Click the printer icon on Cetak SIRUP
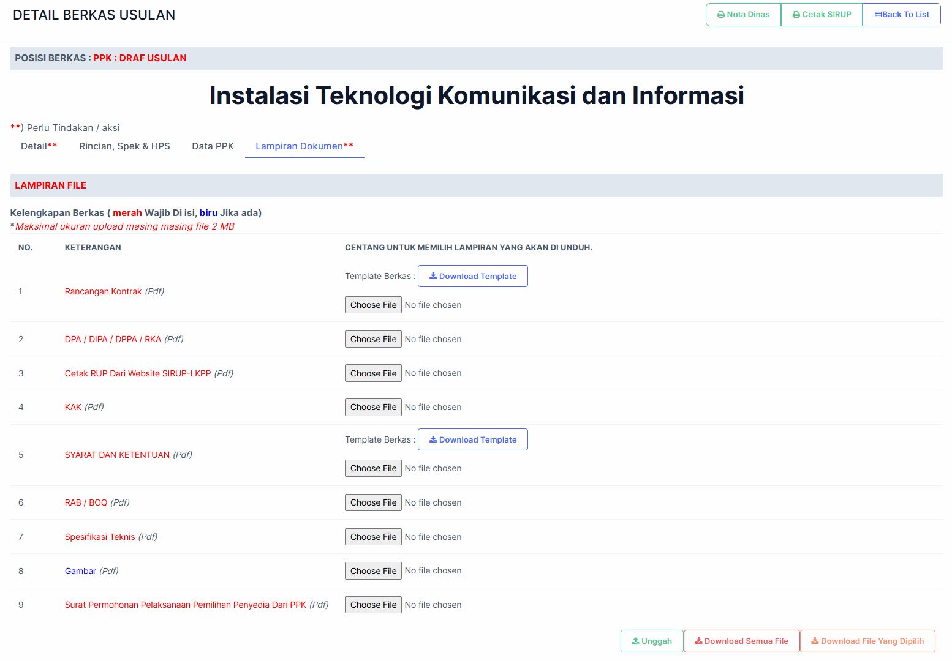Image resolution: width=952 pixels, height=661 pixels. [796, 15]
